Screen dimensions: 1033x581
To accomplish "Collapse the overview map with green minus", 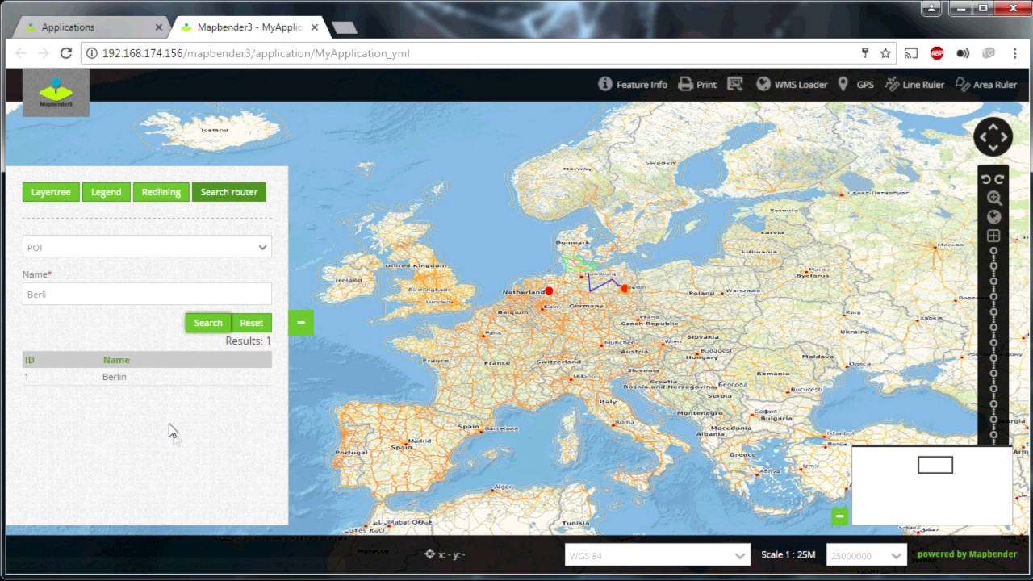I will click(839, 516).
